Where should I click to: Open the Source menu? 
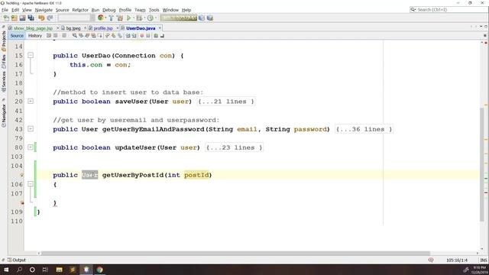(x=62, y=10)
